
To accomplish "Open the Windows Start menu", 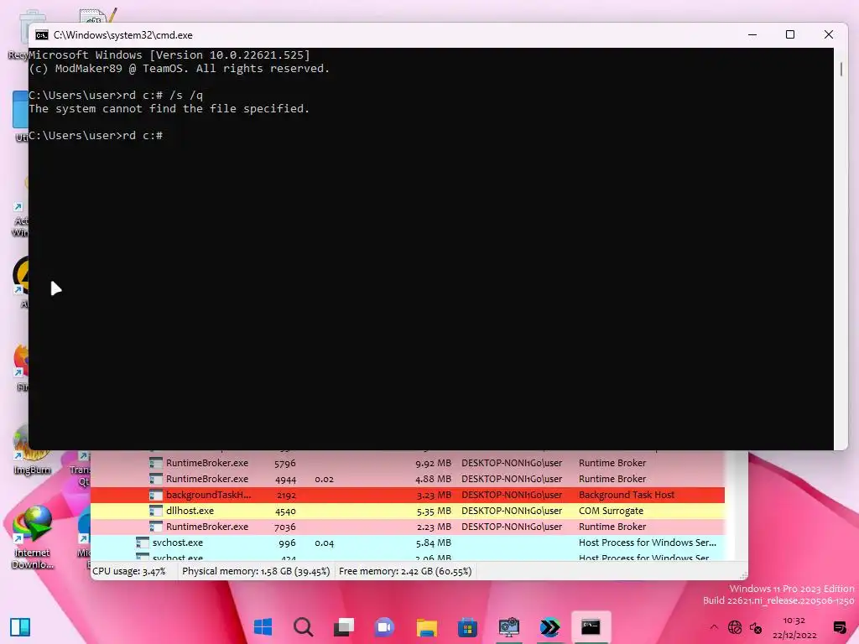I will [x=263, y=626].
